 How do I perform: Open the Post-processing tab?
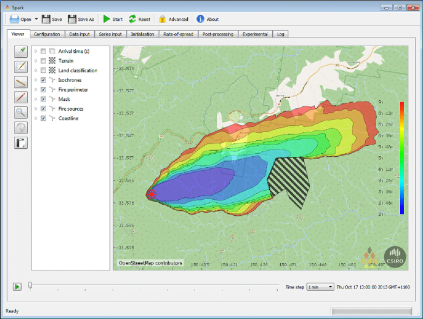(x=218, y=34)
